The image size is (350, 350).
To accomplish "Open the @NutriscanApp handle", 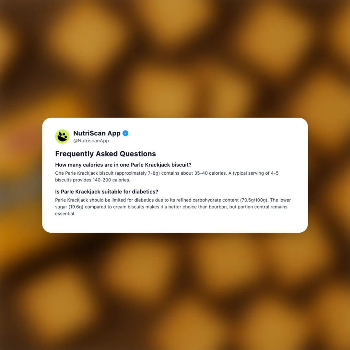I will [x=91, y=141].
